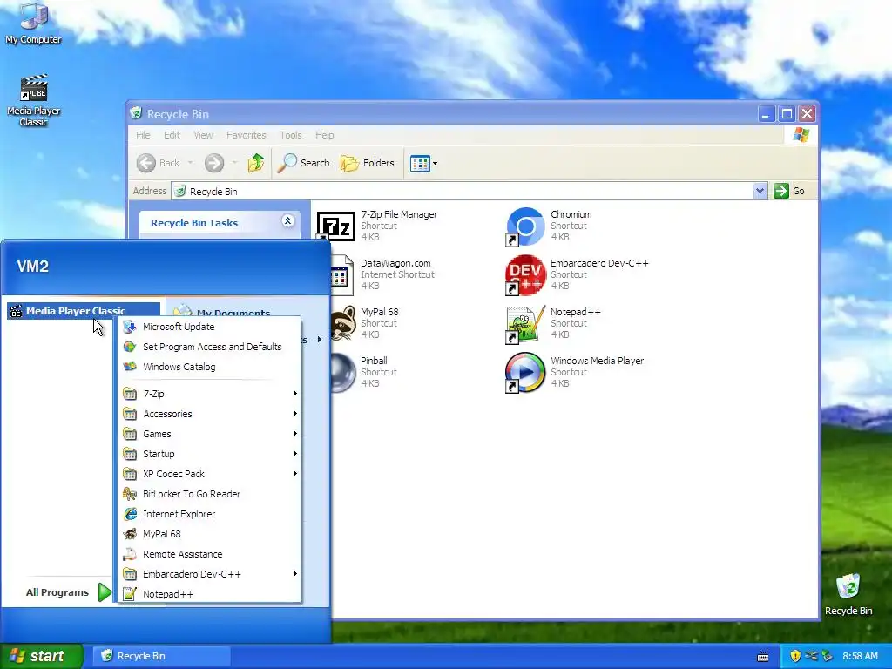Open Media Player Classic desktop icon
892x669 pixels.
[x=34, y=100]
